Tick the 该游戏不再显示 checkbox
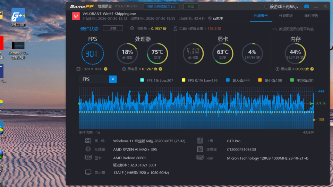 tap(266, 6)
